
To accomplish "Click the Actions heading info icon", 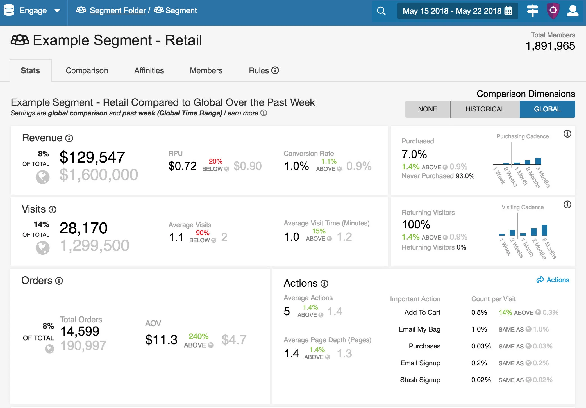I will (x=324, y=284).
